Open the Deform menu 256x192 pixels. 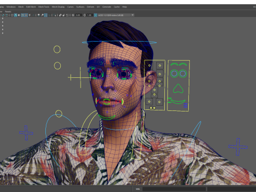pyautogui.click(x=90, y=7)
